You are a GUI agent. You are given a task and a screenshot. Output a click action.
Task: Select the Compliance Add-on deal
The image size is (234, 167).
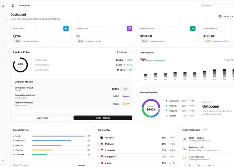(73, 96)
